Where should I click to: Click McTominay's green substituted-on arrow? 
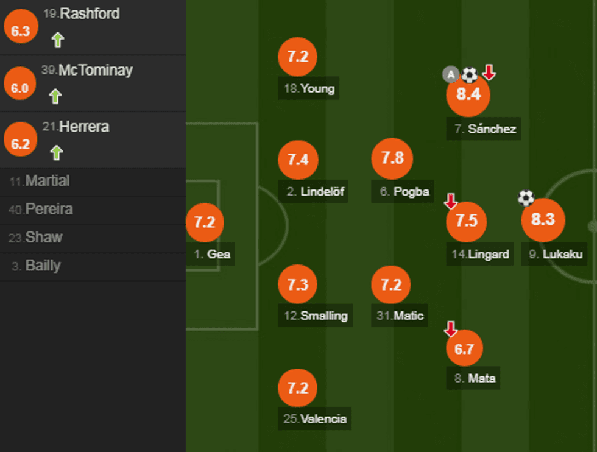(55, 96)
